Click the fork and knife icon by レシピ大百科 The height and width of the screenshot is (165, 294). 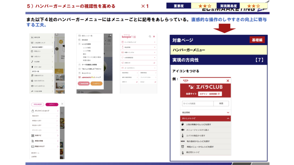tap(80, 44)
